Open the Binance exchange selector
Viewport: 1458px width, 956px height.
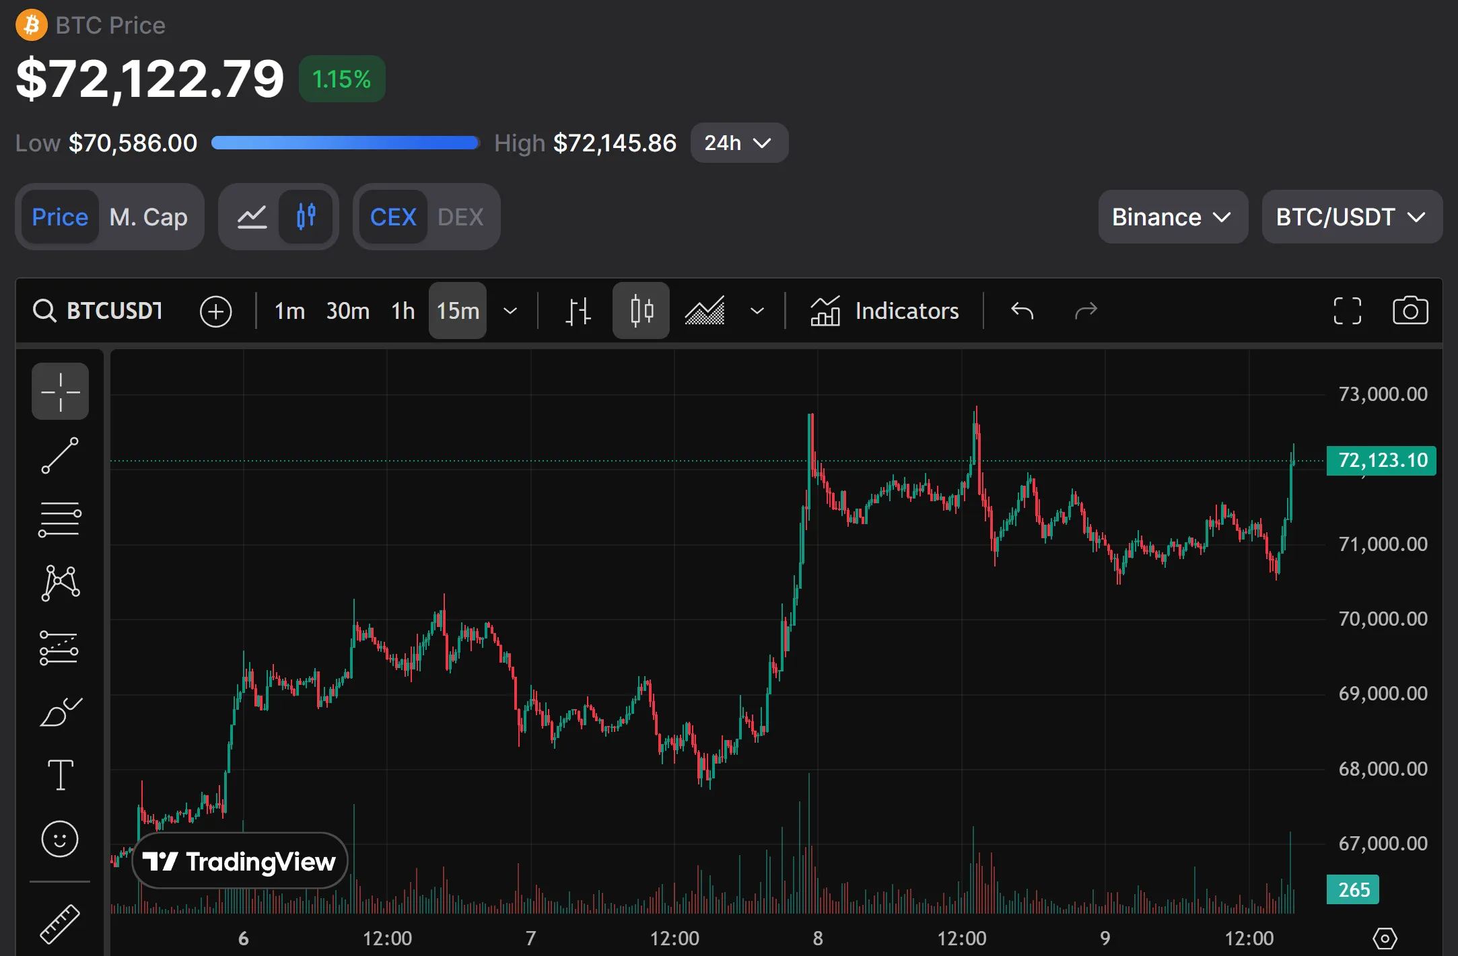click(x=1173, y=217)
